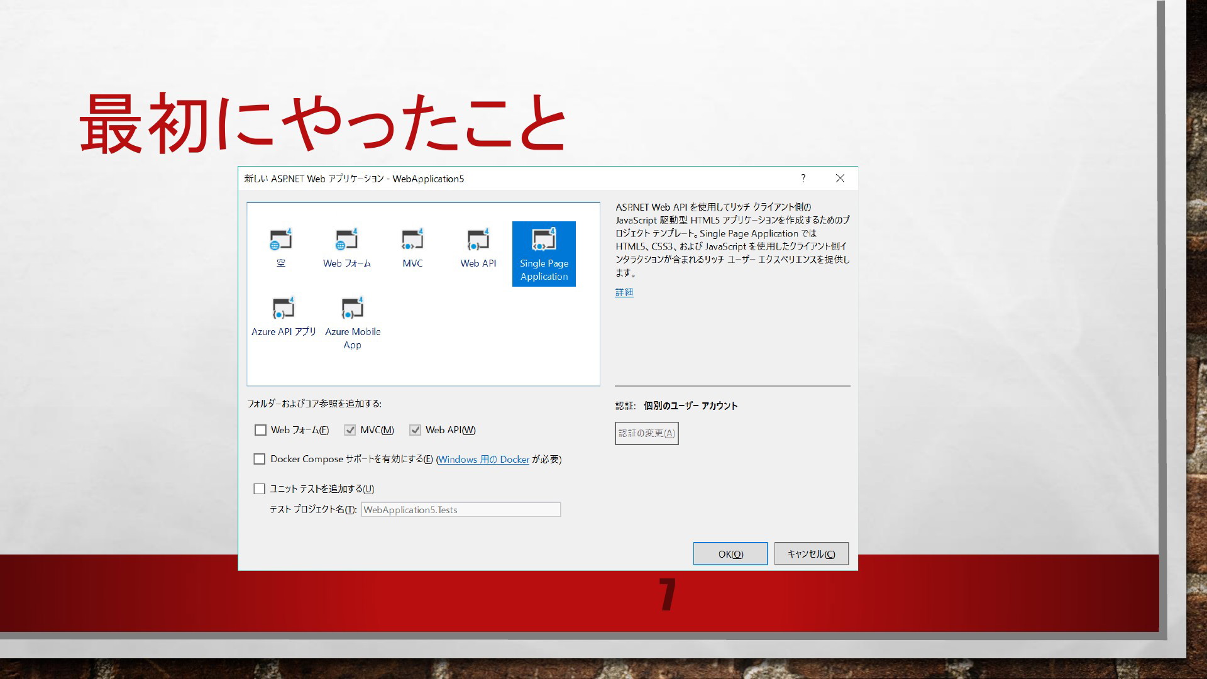Toggle the Web API(W) reference checkbox

point(415,430)
